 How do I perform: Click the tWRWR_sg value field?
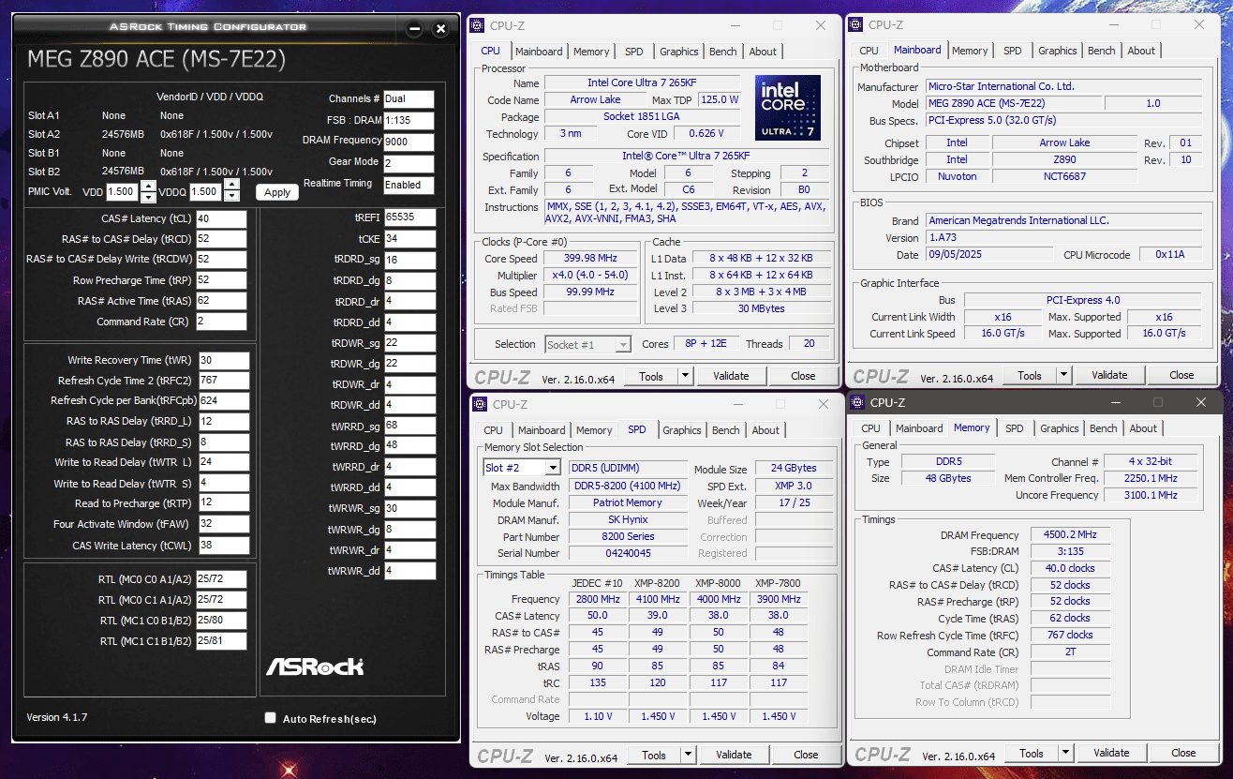[409, 509]
